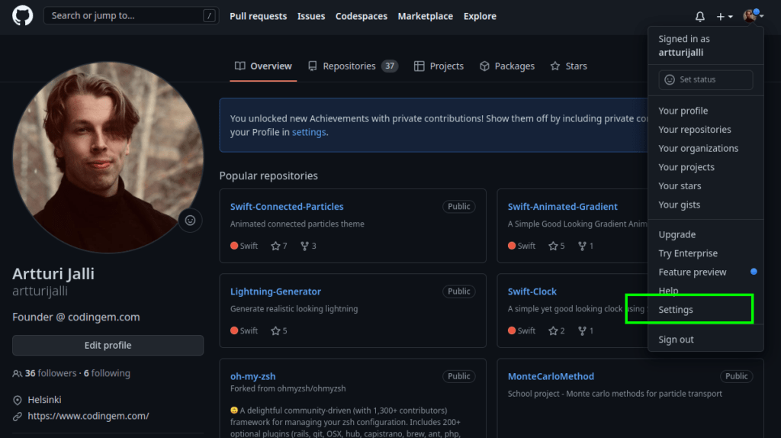The height and width of the screenshot is (438, 781).
Task: Choose Your projects from user menu
Action: click(705, 167)
